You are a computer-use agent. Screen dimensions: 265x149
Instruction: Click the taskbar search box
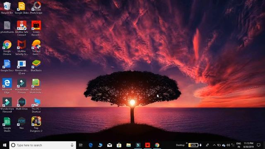[43, 145]
